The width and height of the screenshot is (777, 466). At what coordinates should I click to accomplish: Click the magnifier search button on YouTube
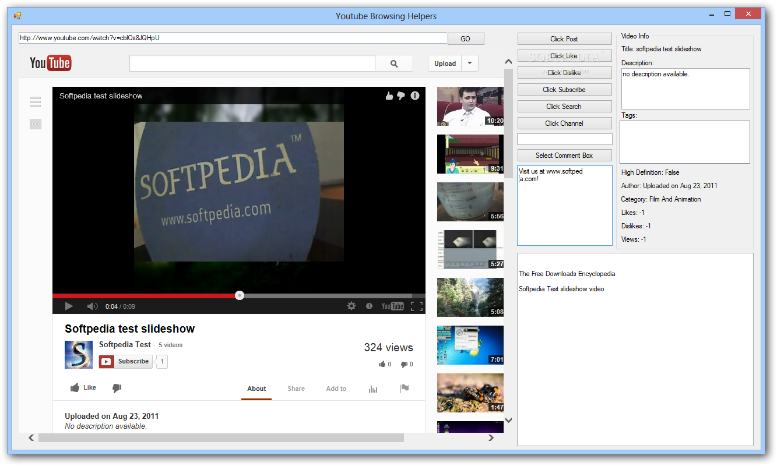[x=394, y=63]
